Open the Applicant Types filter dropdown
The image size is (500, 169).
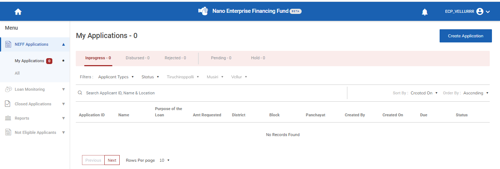point(116,77)
